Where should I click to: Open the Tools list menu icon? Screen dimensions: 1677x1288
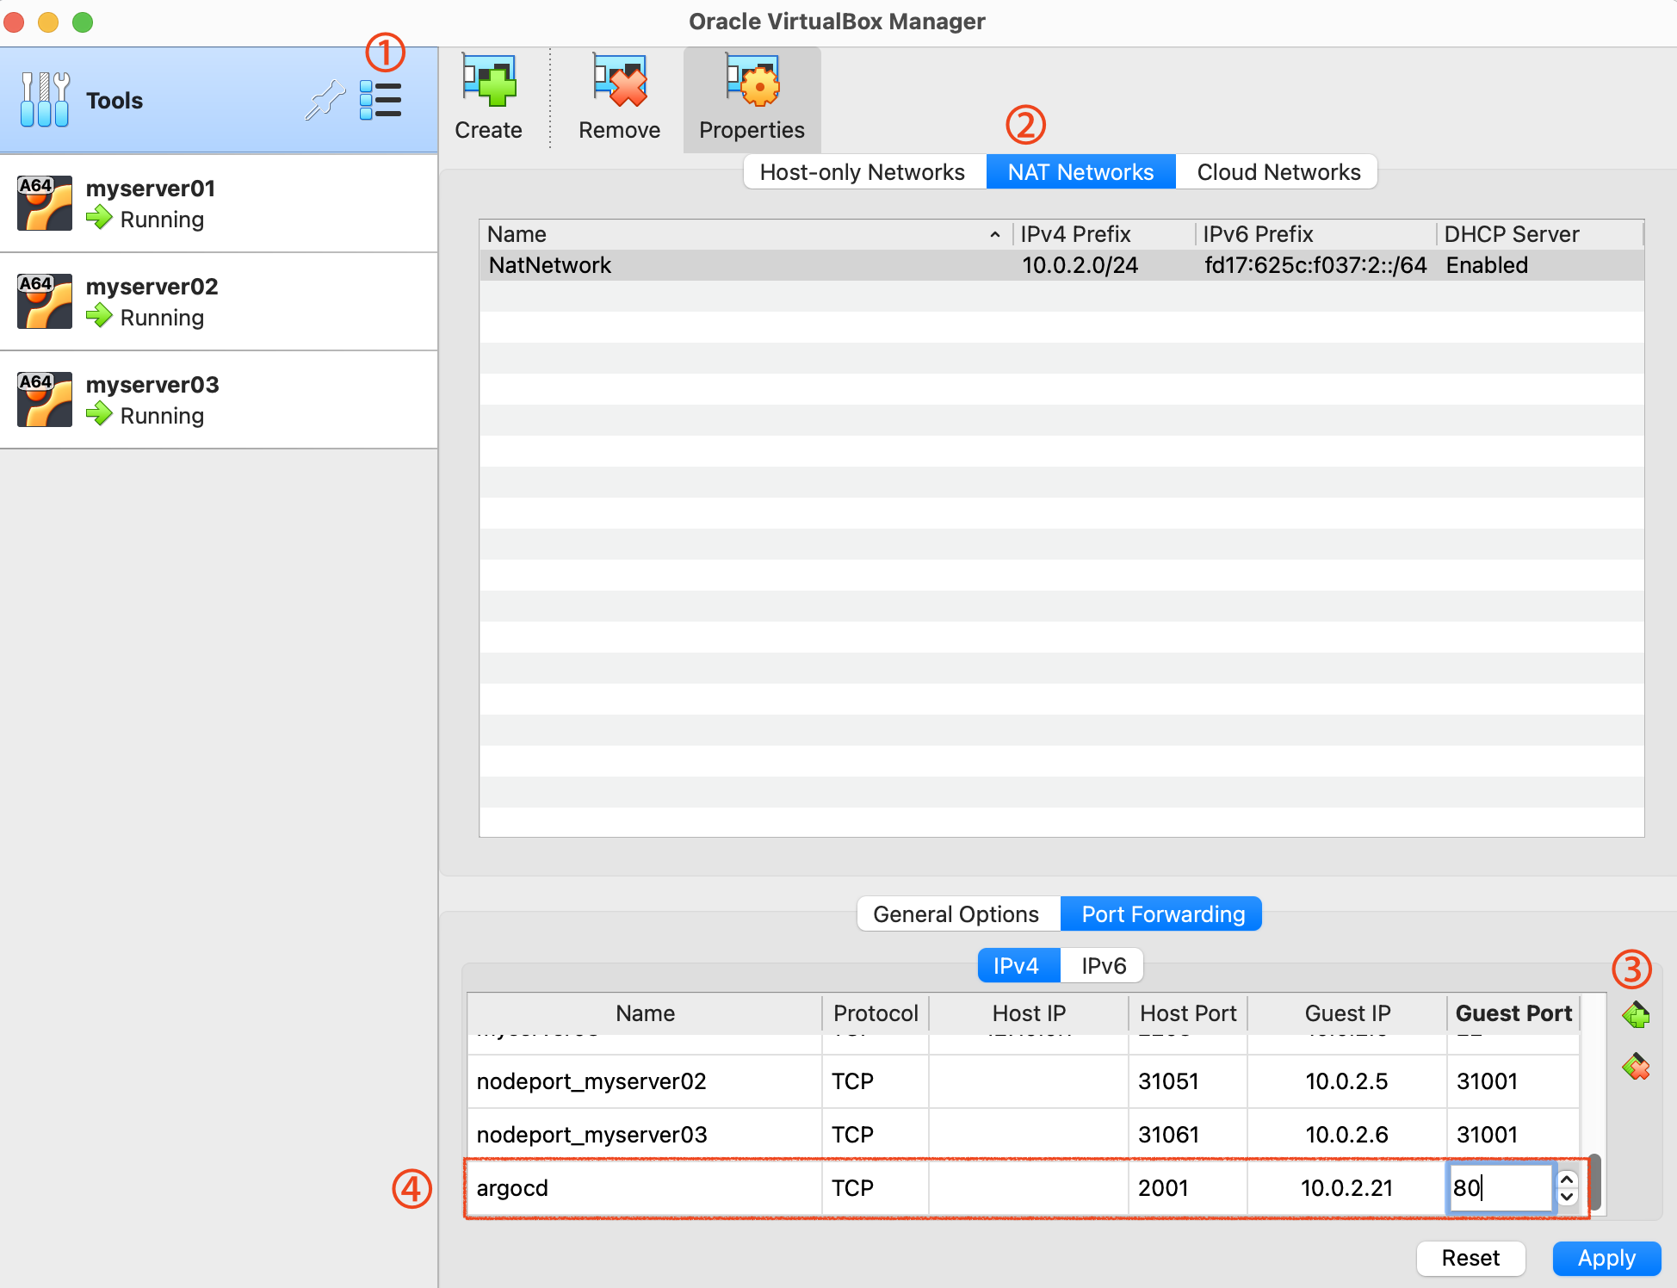[x=381, y=101]
